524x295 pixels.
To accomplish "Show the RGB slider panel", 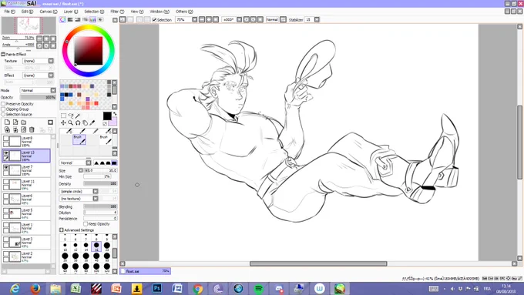I will [x=70, y=20].
